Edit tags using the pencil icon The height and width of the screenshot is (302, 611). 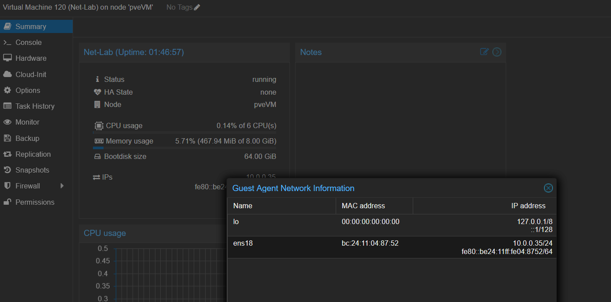(197, 7)
